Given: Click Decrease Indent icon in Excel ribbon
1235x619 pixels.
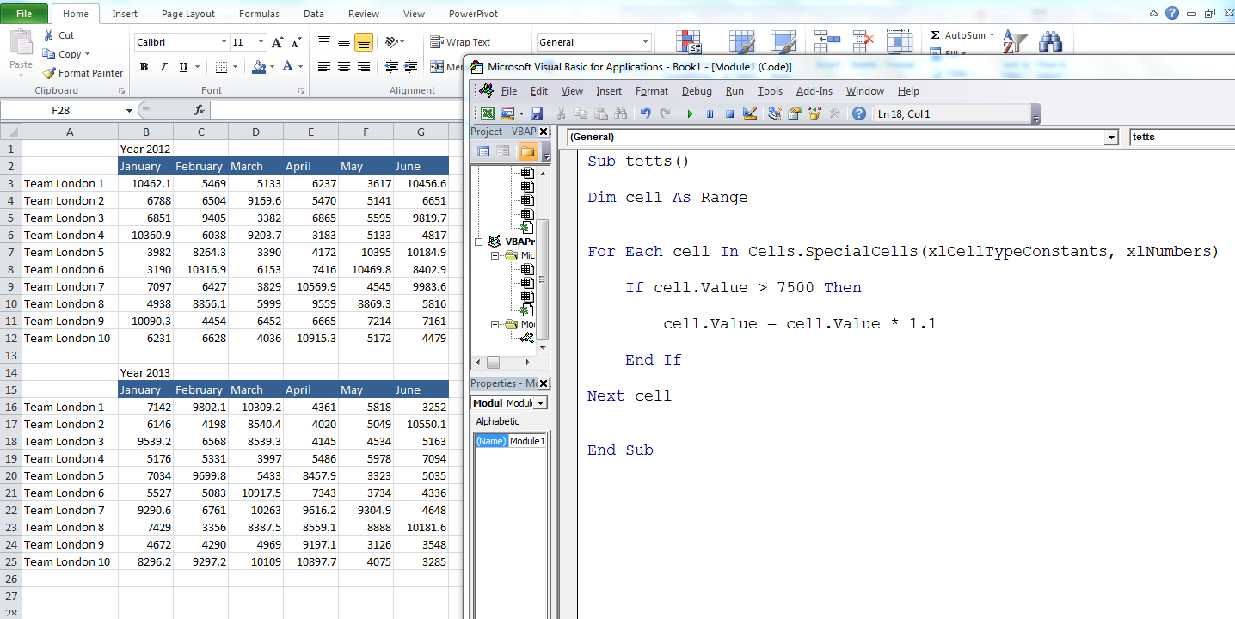Looking at the screenshot, I should click(x=392, y=67).
